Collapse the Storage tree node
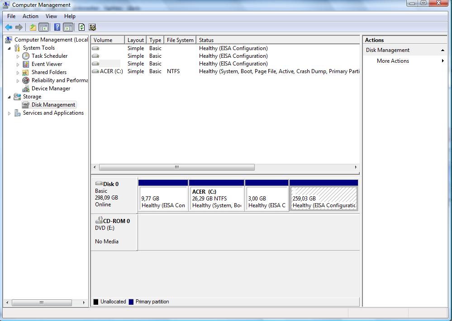 [x=9, y=97]
